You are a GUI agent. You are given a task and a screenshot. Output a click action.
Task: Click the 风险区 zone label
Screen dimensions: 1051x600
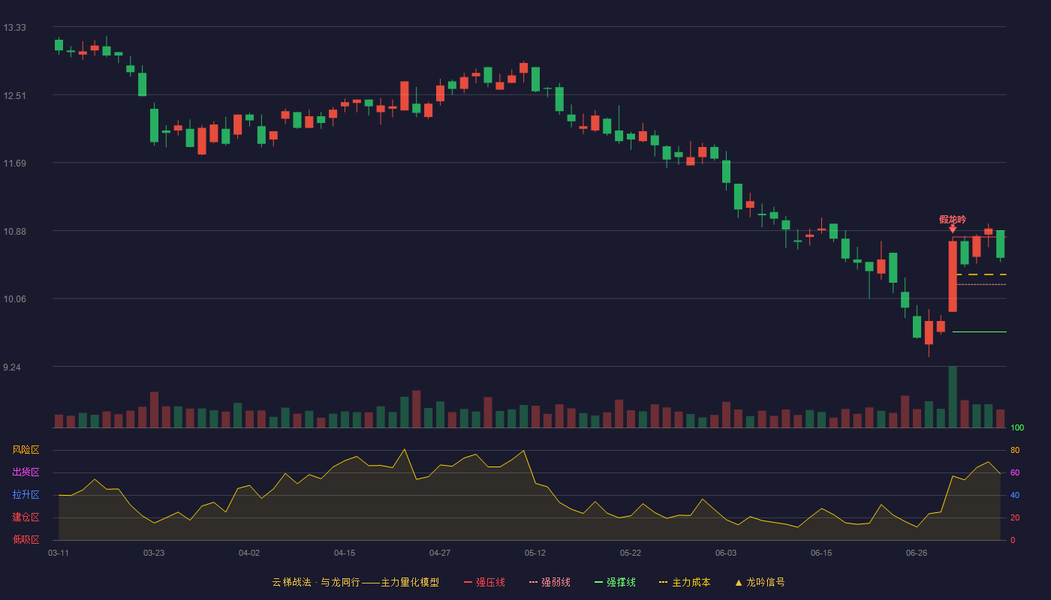coord(26,450)
